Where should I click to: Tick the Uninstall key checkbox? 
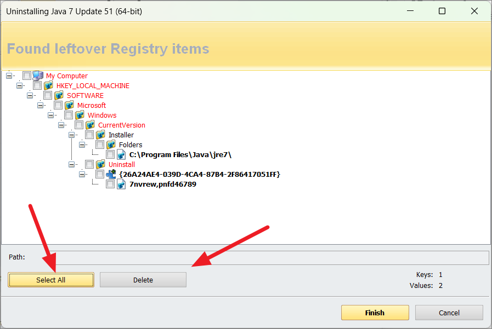pos(89,164)
